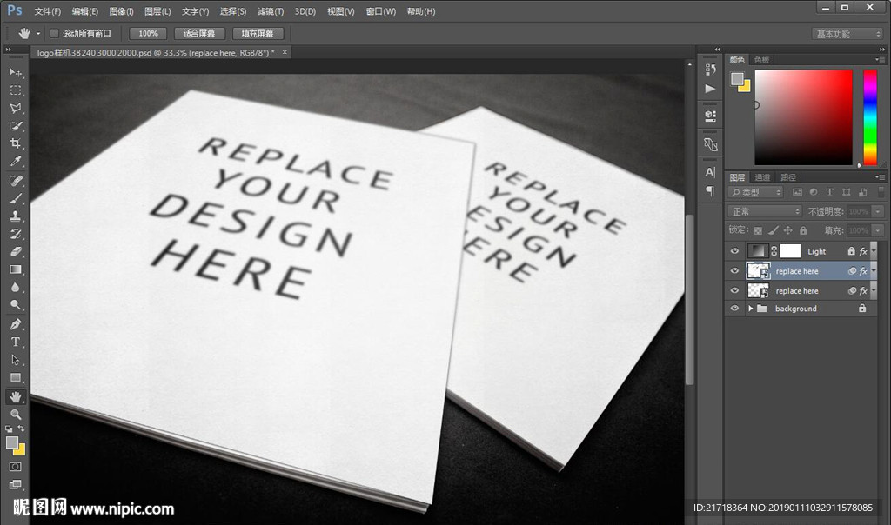Open the Character panel icon
The image size is (891, 525).
(710, 172)
